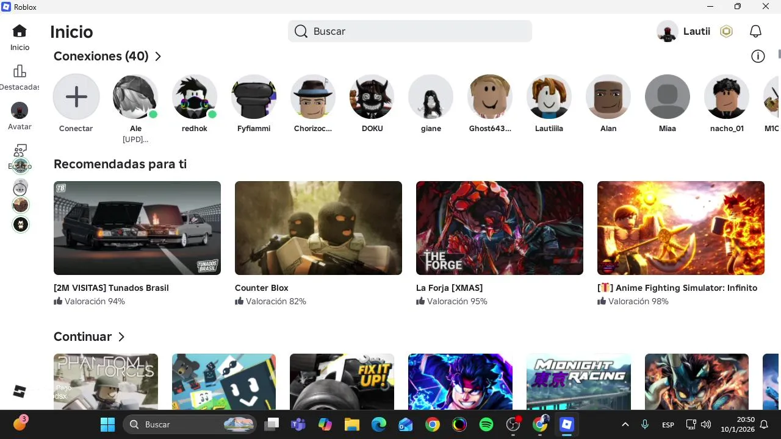781x439 pixels.
Task: Open redhok's connection avatar
Action: pos(195,97)
